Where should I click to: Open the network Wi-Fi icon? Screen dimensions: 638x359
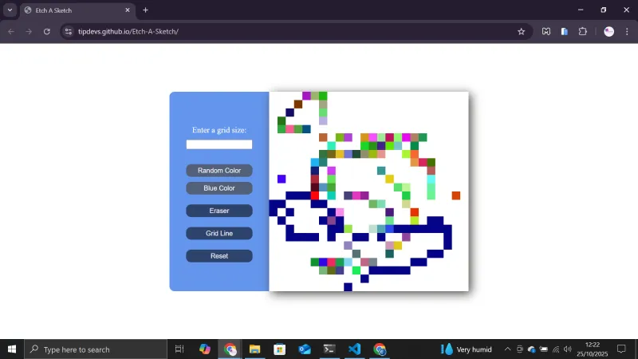556,349
